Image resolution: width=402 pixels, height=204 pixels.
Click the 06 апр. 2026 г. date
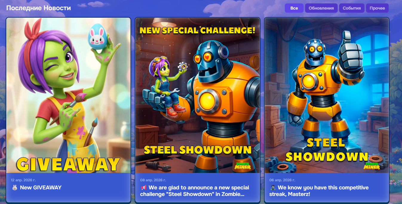[x=282, y=180]
